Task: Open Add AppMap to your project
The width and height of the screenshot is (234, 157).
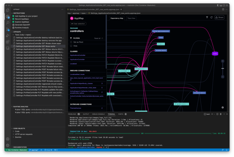Action: [x=26, y=16]
